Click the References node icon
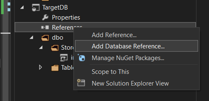The image size is (209, 101). [45, 27]
